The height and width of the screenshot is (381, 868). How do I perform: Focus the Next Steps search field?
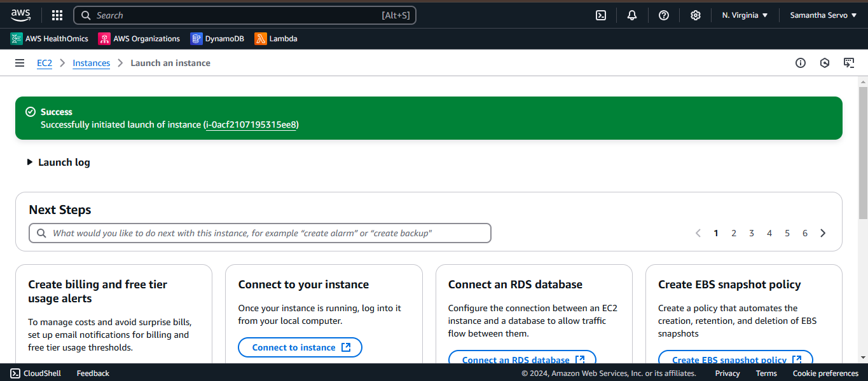tap(260, 233)
